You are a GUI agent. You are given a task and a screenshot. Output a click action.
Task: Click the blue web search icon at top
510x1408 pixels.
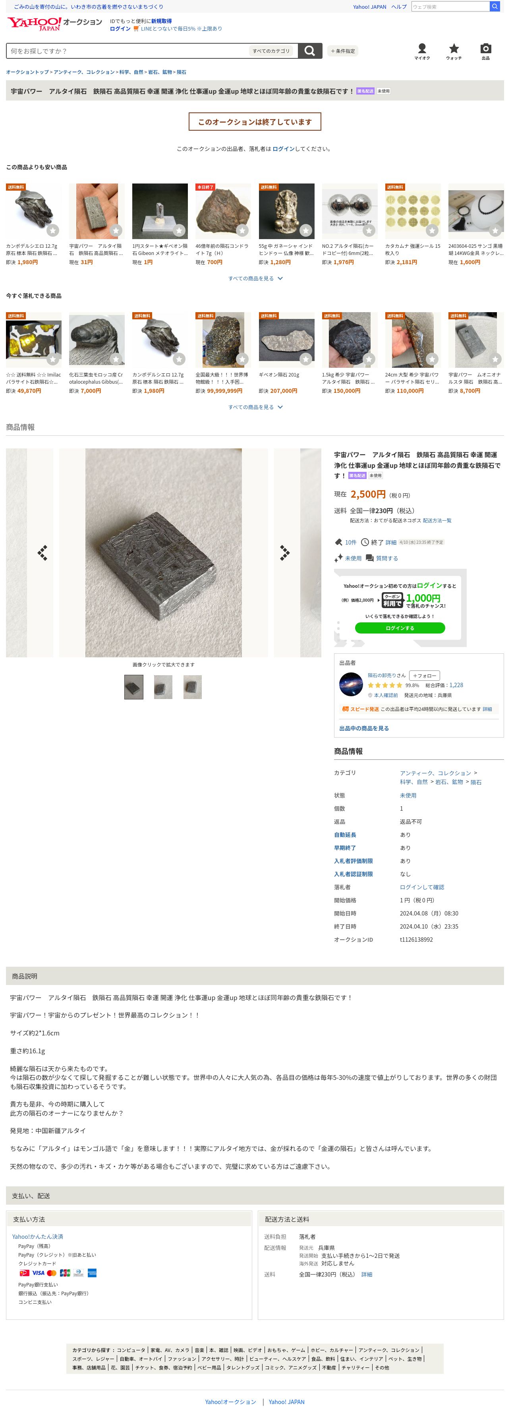(x=494, y=7)
